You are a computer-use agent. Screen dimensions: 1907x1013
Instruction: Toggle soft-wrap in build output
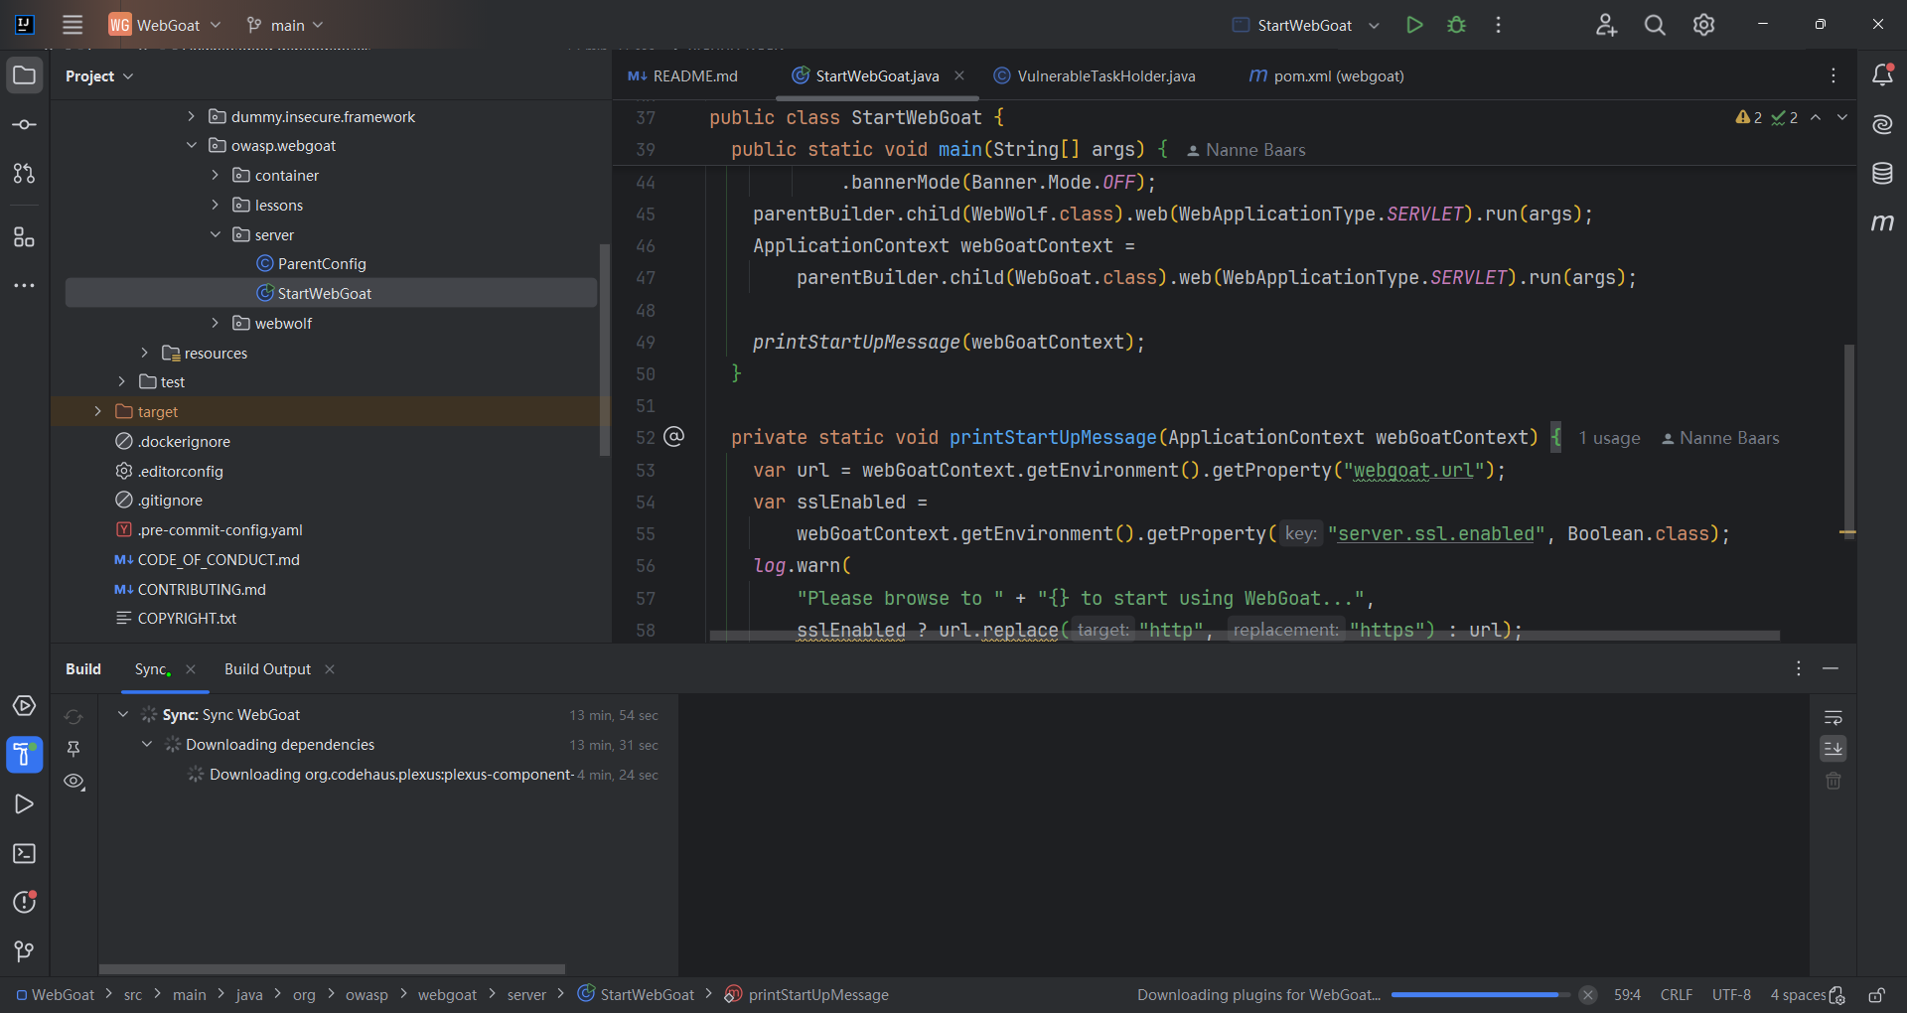(x=1834, y=717)
